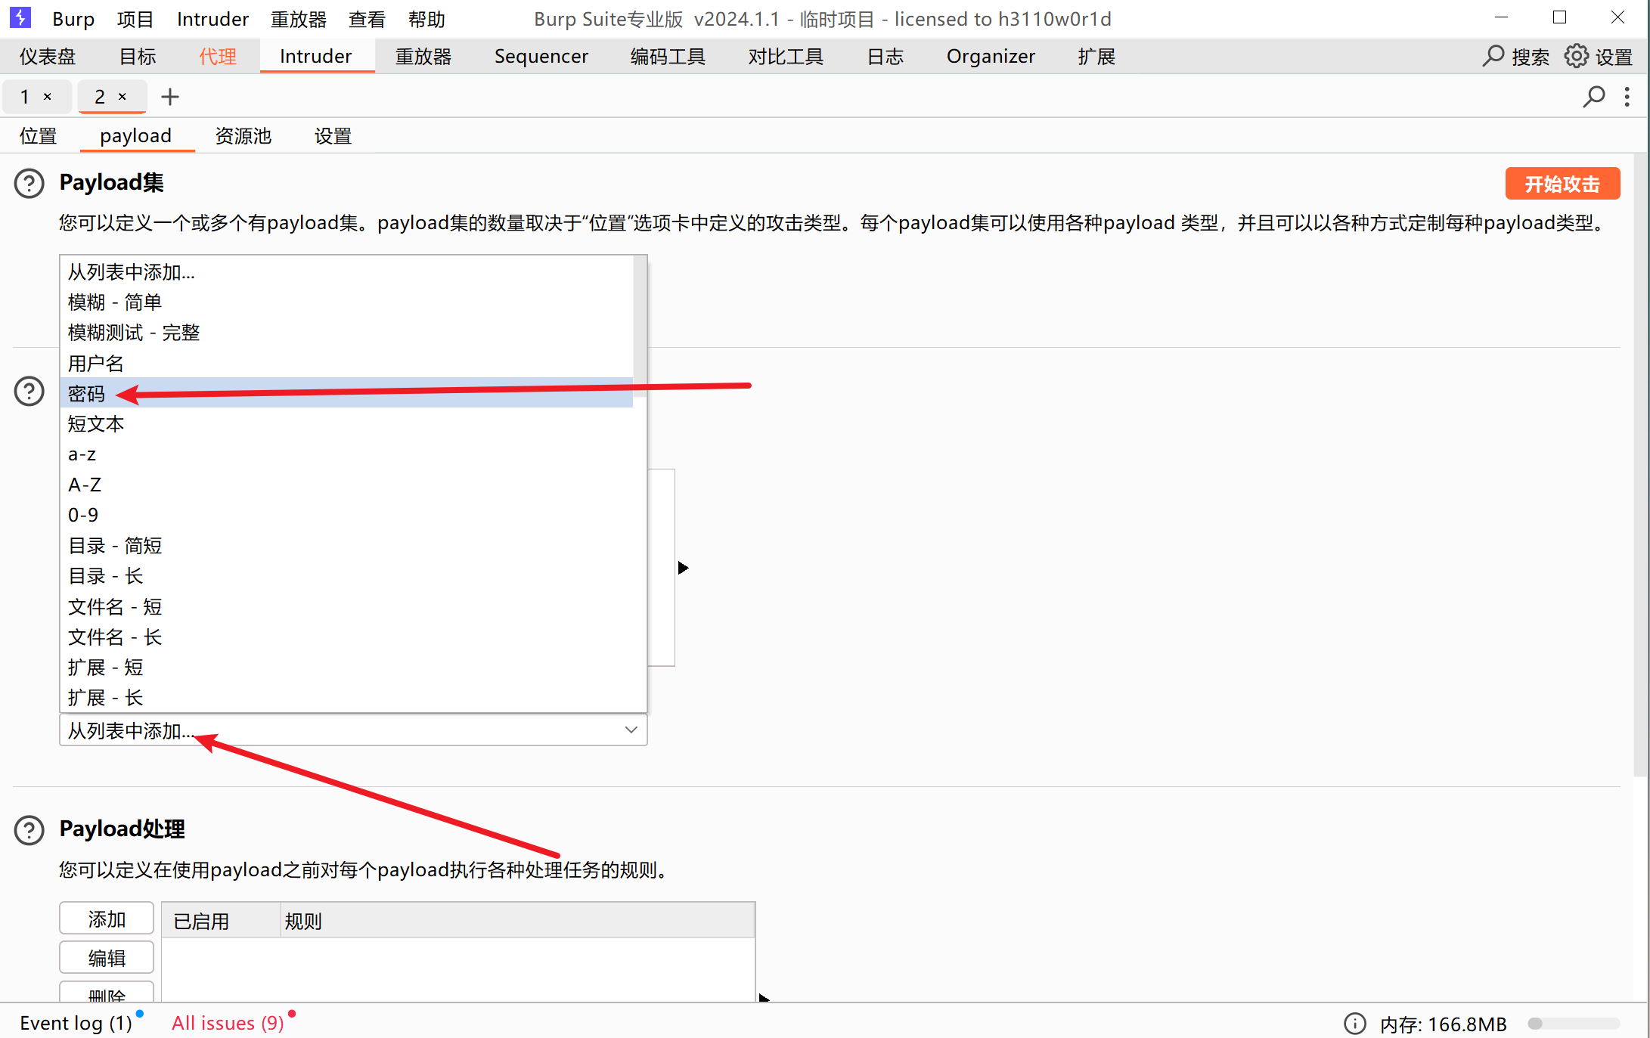Click the black expand arrow right of the payload list
This screenshot has width=1650, height=1038.
click(683, 568)
